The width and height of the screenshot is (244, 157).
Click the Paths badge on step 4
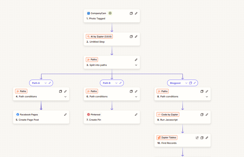click(x=21, y=91)
